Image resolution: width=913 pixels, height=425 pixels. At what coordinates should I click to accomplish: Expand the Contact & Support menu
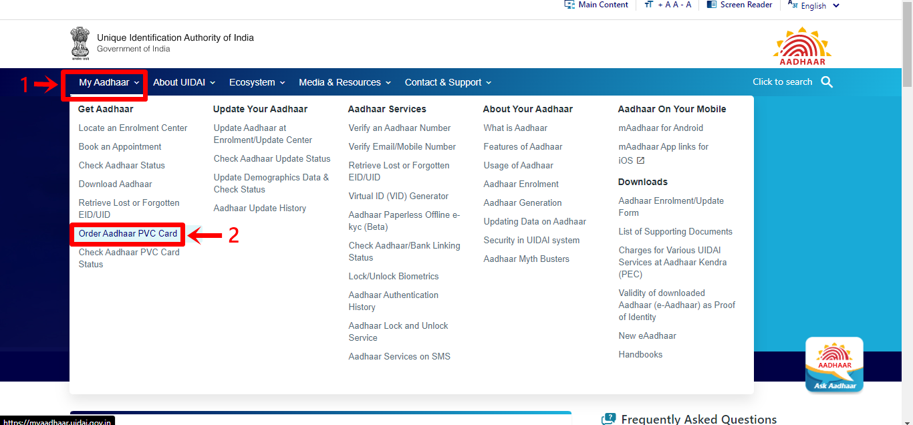pos(448,82)
